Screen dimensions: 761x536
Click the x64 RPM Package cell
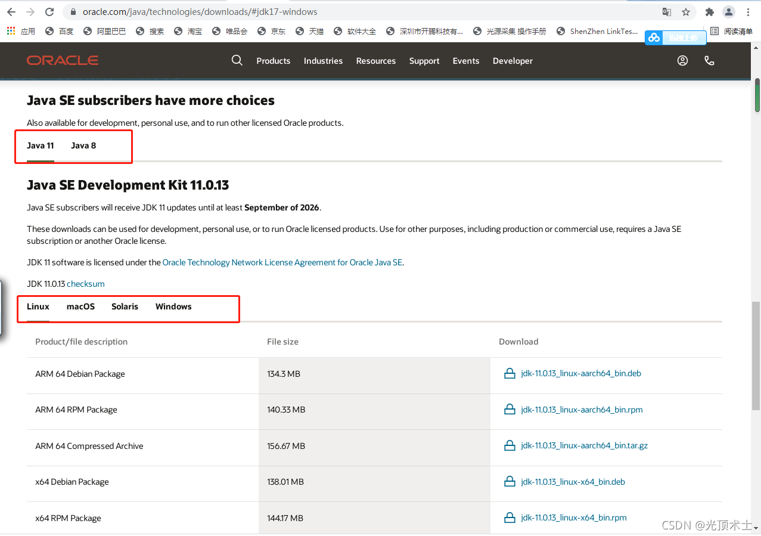pyautogui.click(x=143, y=518)
